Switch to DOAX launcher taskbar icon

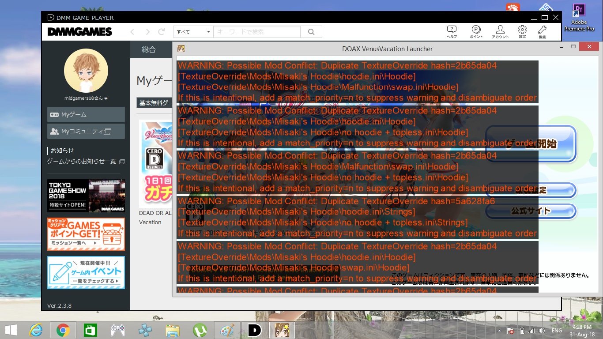[282, 330]
